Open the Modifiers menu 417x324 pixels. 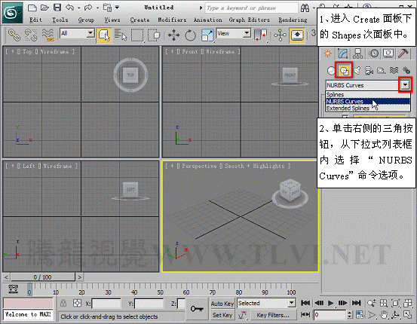tap(172, 20)
